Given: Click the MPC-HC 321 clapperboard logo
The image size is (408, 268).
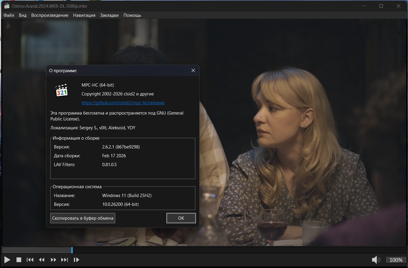Looking at the screenshot, I should (x=62, y=90).
